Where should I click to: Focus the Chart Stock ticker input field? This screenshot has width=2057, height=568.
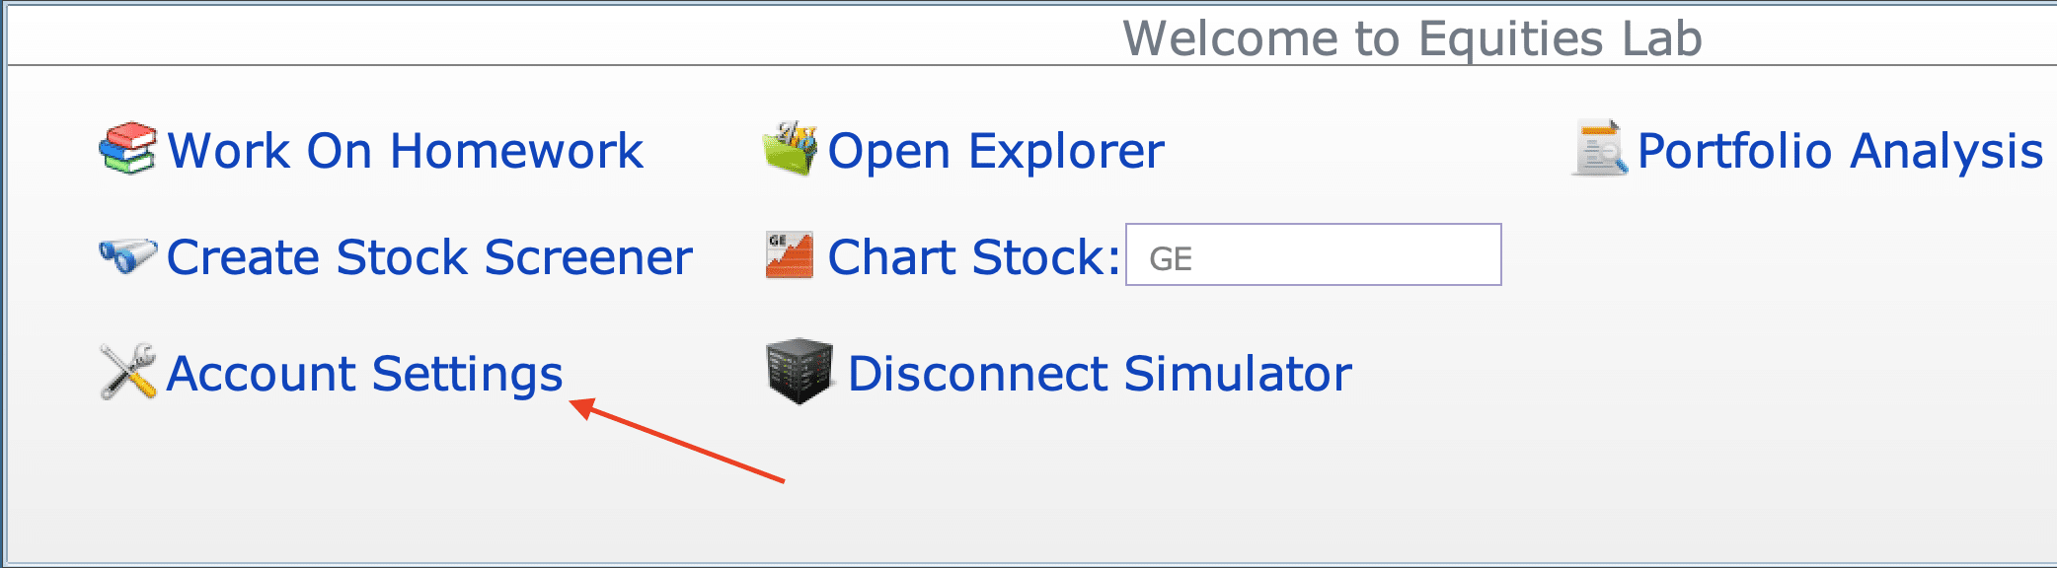(x=1314, y=254)
